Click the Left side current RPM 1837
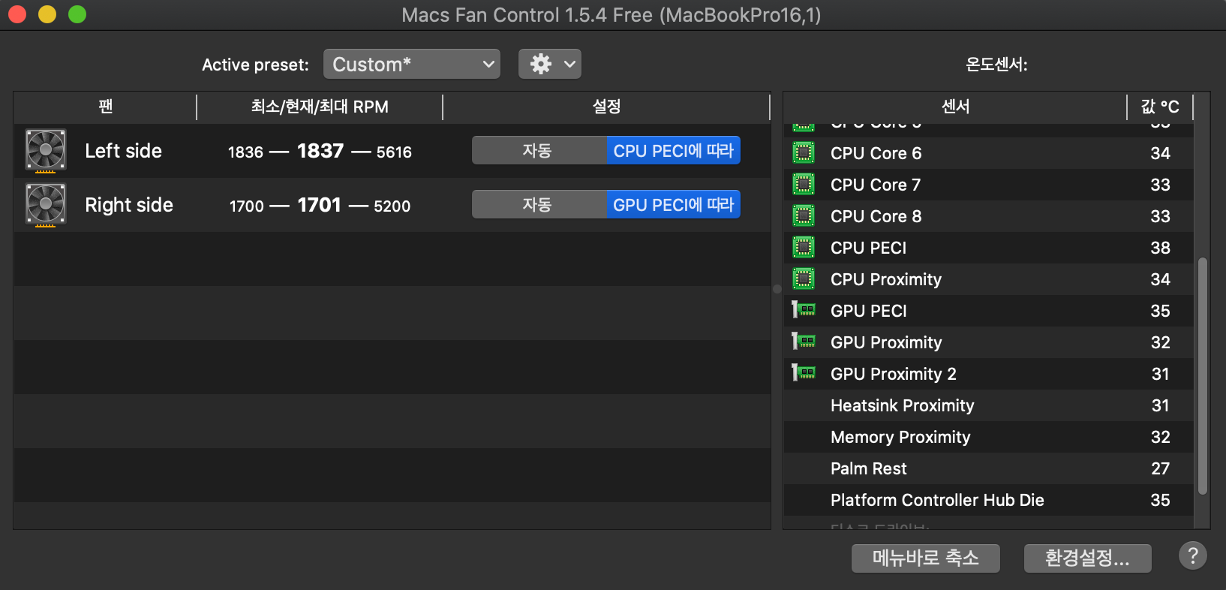Image resolution: width=1226 pixels, height=590 pixels. (x=320, y=151)
